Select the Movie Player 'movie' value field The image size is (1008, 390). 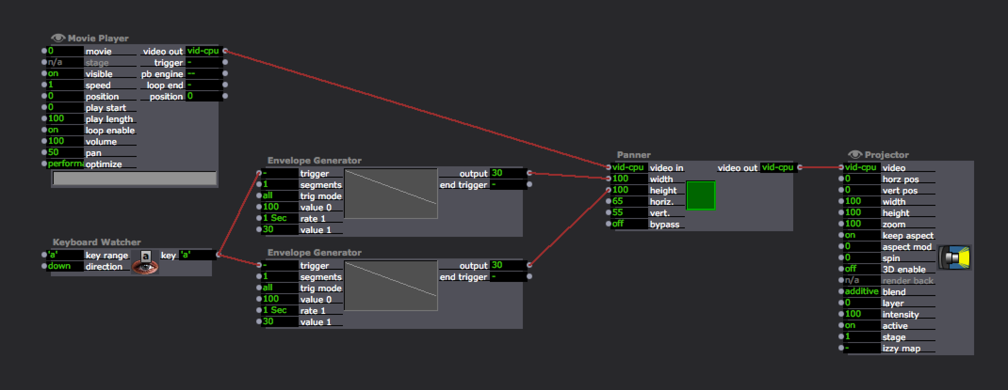[65, 51]
